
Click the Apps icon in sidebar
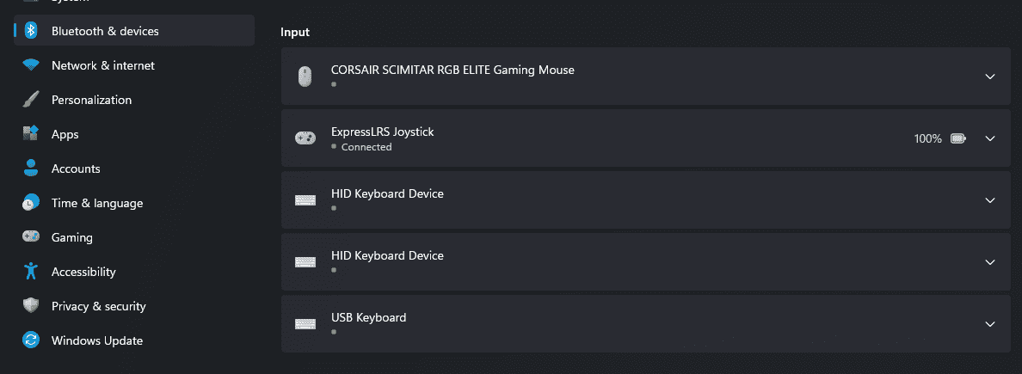(31, 134)
